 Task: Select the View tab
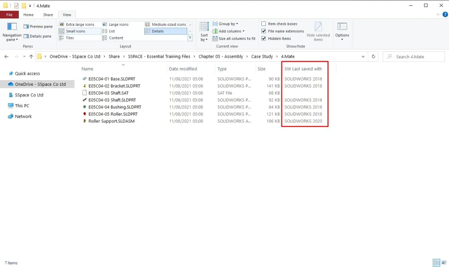[x=67, y=14]
